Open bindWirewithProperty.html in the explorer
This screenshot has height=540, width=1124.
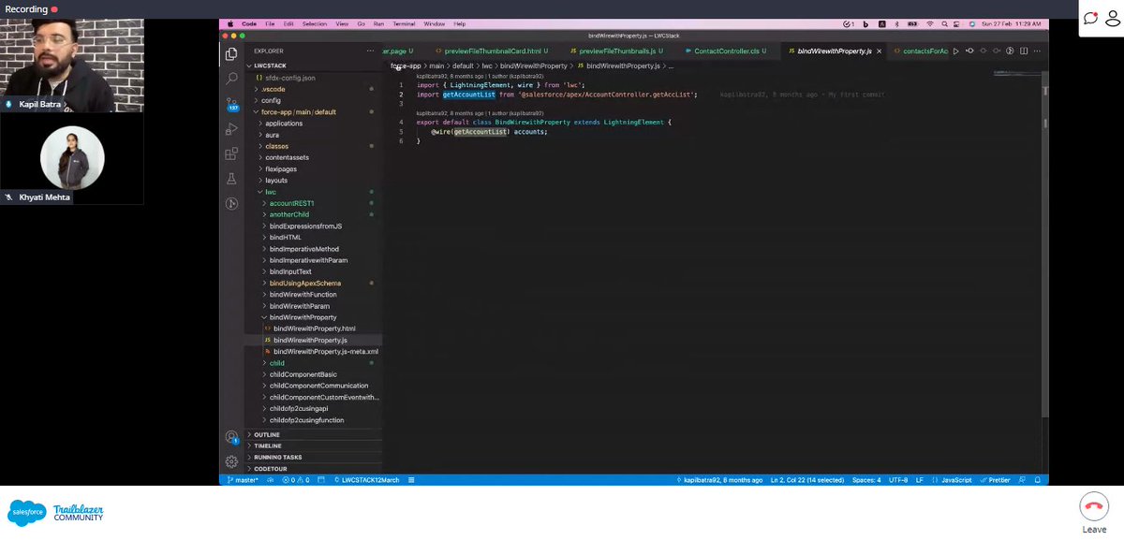point(315,328)
